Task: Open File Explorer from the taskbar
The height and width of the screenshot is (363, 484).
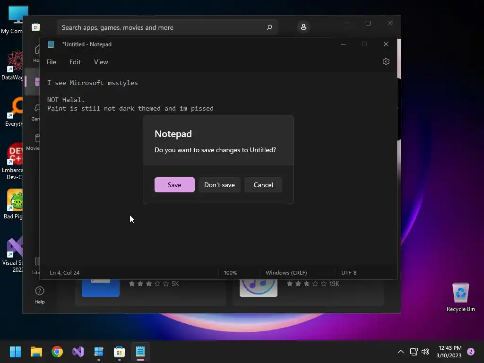Action: 36,352
